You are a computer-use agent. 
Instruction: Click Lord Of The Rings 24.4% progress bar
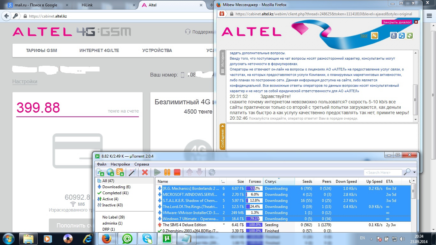pos(254,207)
